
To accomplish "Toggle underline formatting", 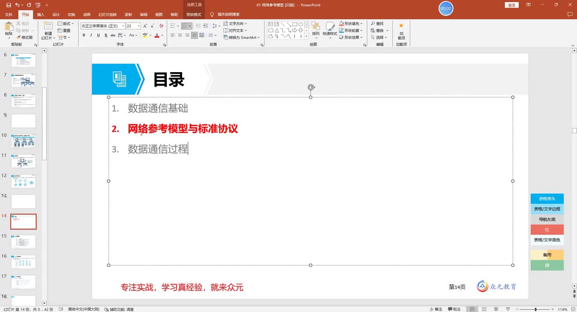I will pos(98,35).
